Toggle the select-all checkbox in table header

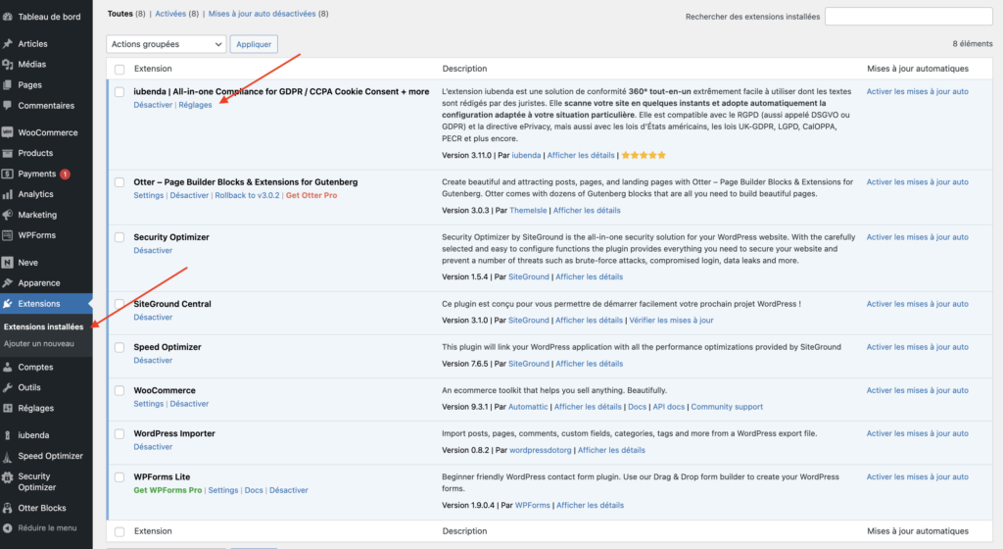coord(119,69)
